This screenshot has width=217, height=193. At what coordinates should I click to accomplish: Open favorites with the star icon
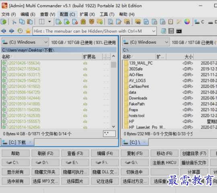click(x=28, y=31)
